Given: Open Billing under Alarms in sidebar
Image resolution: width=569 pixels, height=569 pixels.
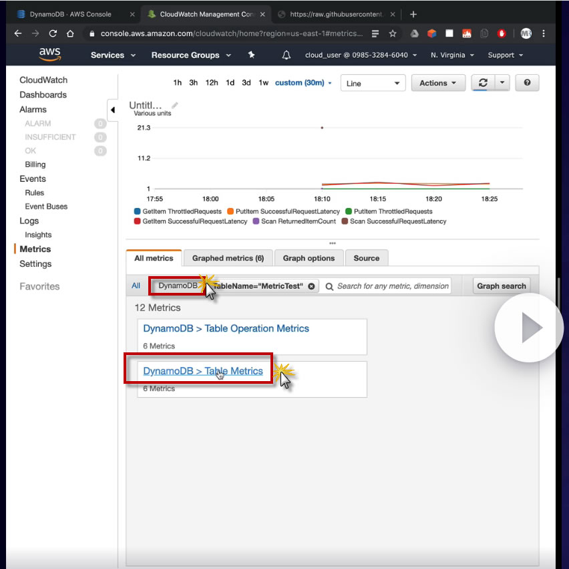Looking at the screenshot, I should click(x=35, y=164).
